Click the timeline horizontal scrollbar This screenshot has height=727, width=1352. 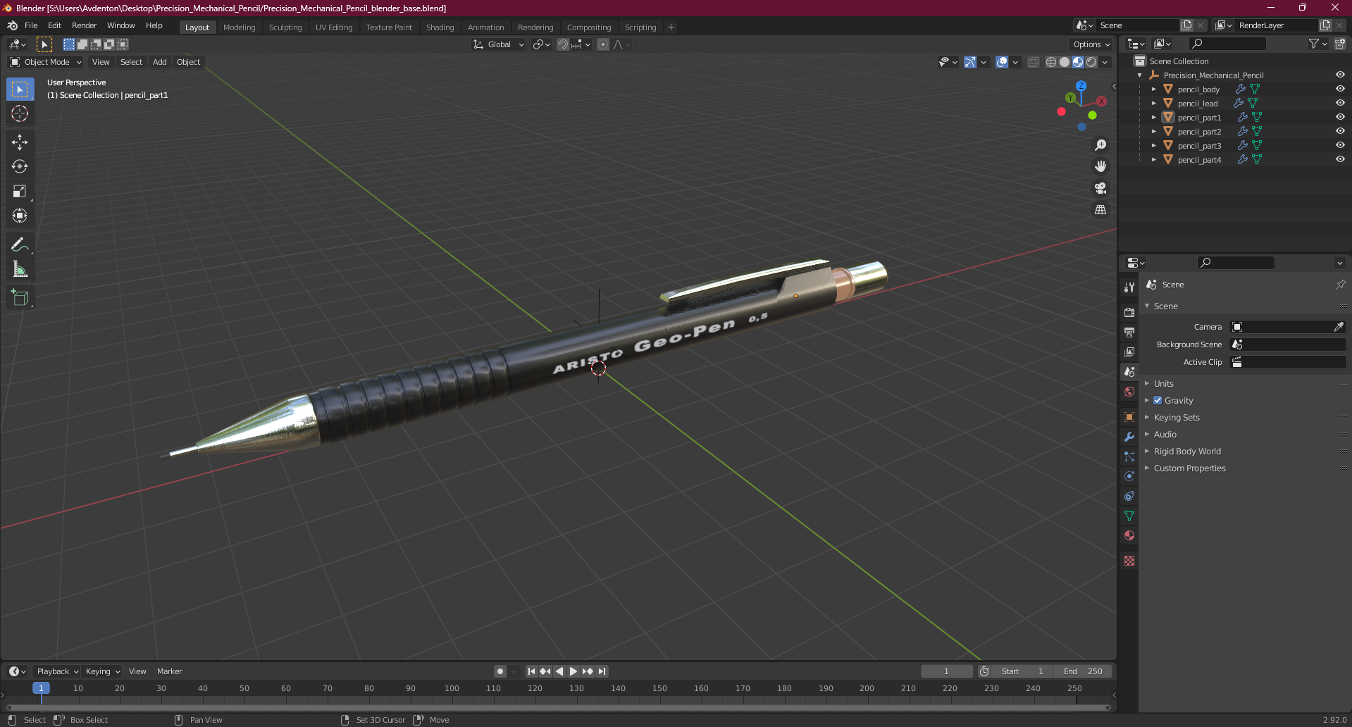point(558,707)
